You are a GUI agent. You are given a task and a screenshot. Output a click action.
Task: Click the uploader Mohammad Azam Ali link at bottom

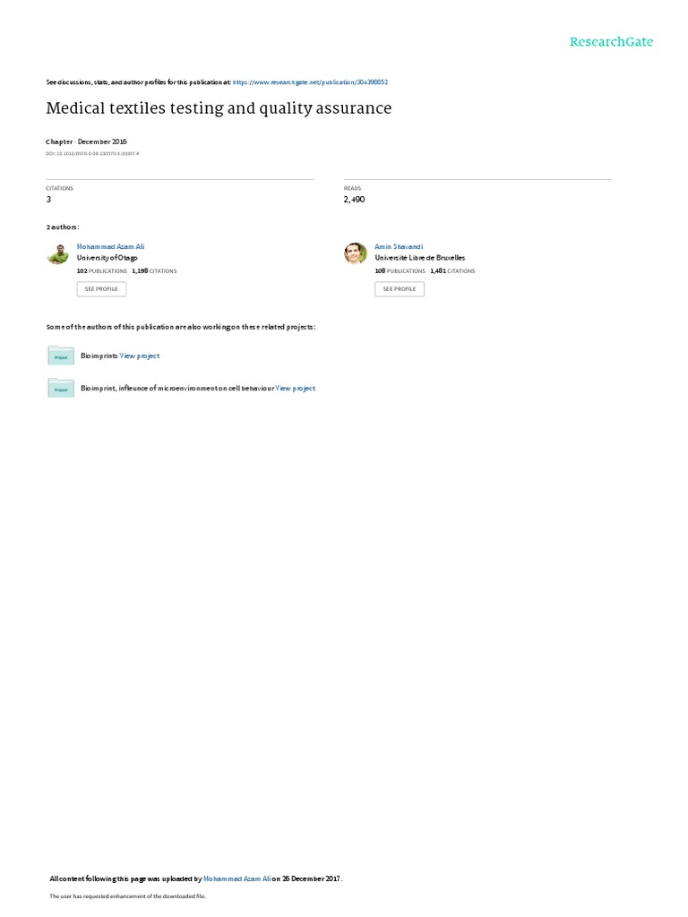[236, 878]
